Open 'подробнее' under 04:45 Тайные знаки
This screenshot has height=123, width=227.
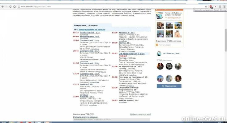(123, 102)
